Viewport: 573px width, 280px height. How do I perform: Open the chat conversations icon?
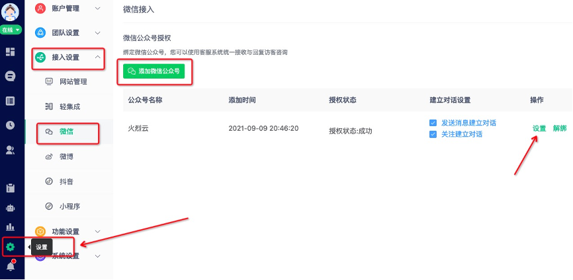[10, 77]
